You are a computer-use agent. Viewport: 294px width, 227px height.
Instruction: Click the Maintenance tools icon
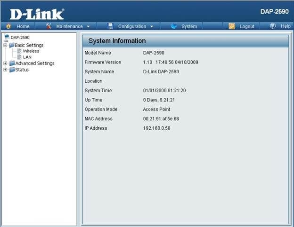tap(49, 26)
